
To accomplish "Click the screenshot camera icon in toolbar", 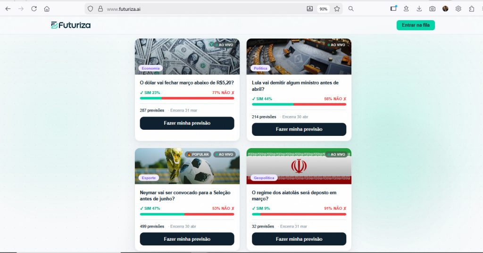I will [433, 9].
